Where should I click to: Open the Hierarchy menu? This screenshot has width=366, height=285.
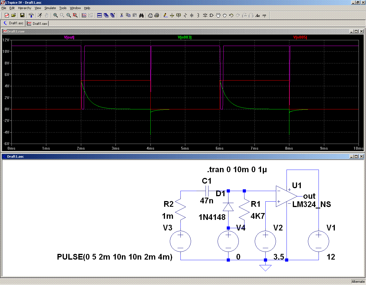[25, 8]
